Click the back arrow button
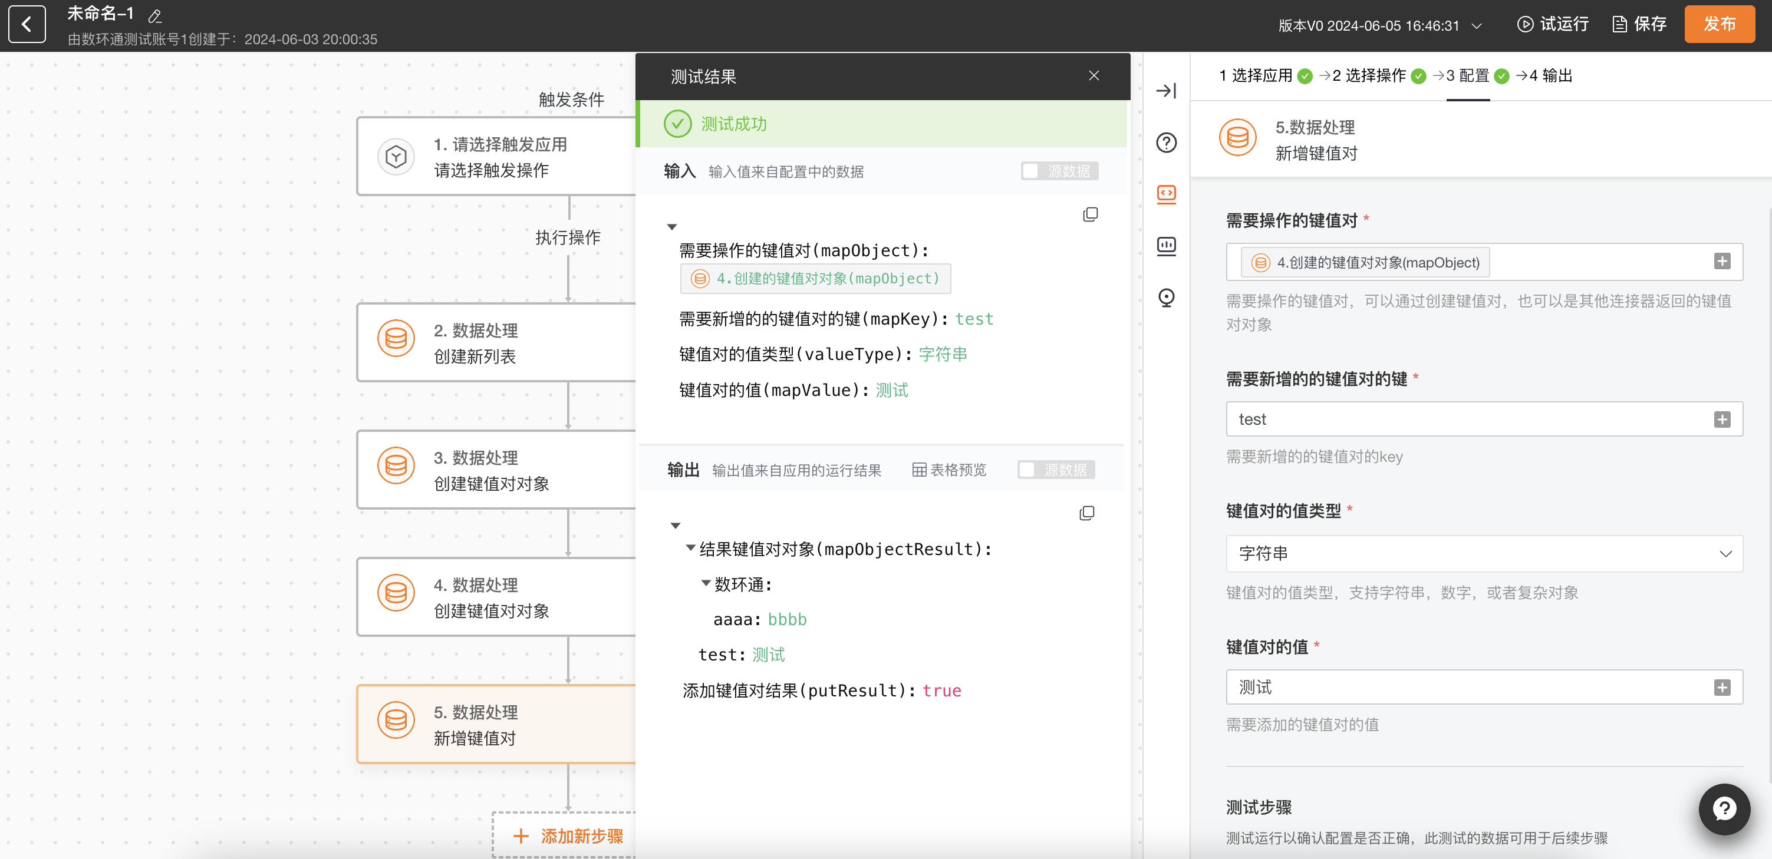1772x859 pixels. 27,25
